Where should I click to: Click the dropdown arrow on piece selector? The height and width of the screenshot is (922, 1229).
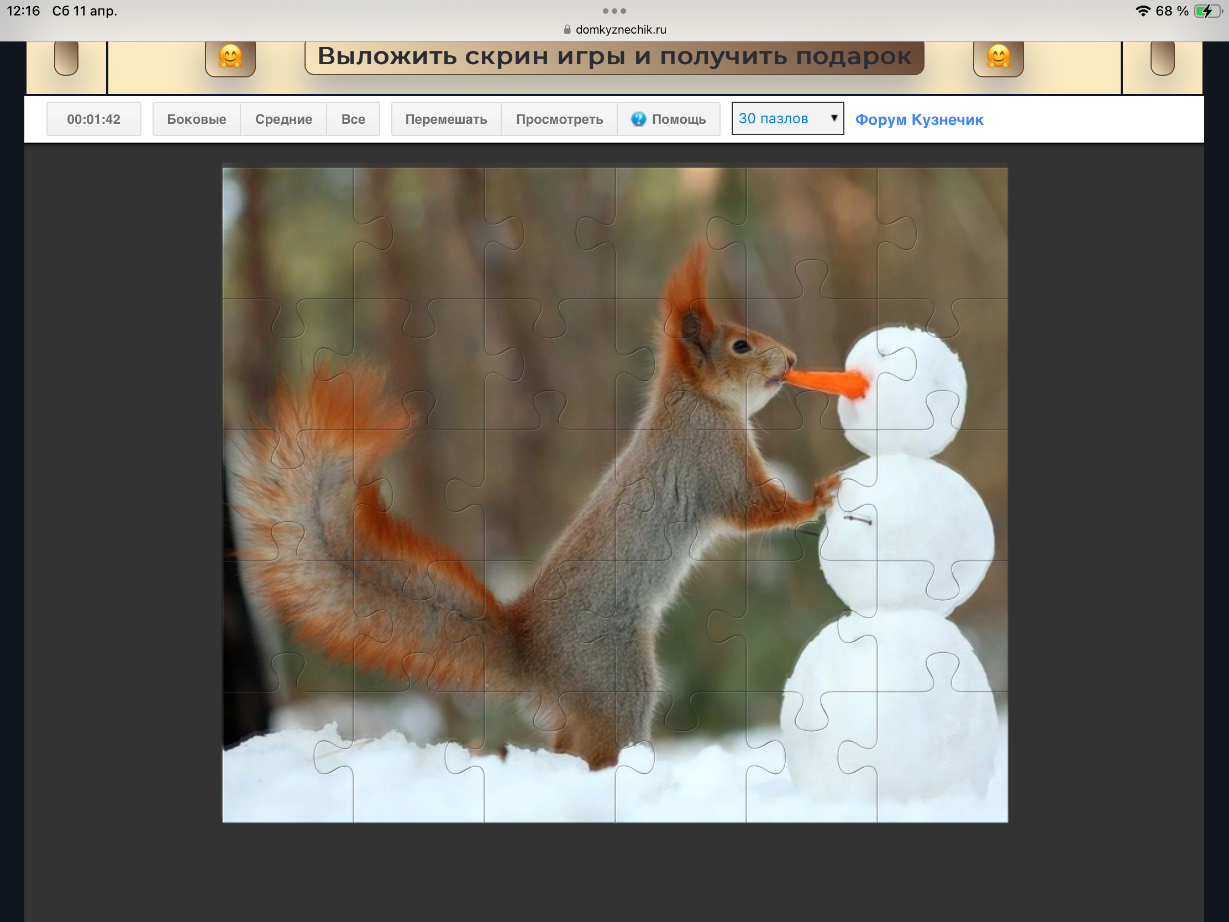coord(833,118)
